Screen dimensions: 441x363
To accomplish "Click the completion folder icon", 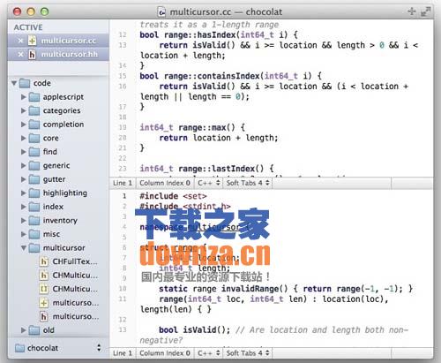I will [x=34, y=125].
